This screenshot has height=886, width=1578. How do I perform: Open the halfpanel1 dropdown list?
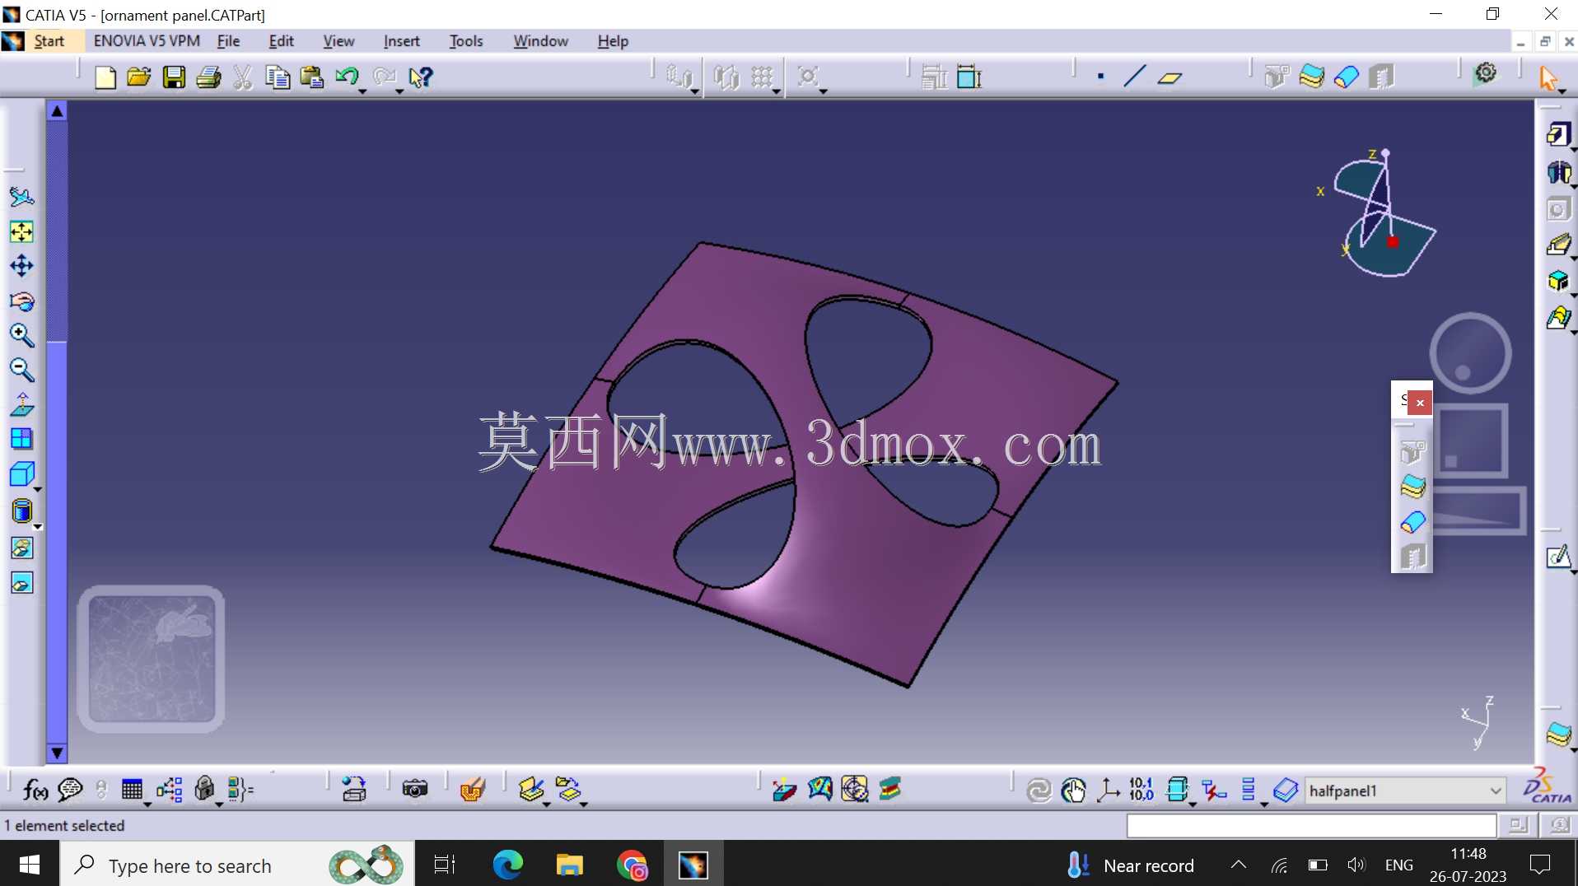pyautogui.click(x=1496, y=791)
